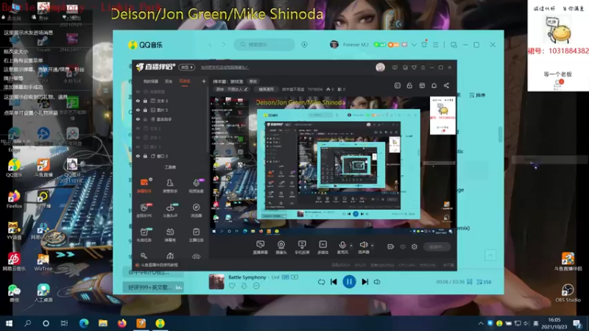Expand the account dropdown arrow in QQ Music
This screenshot has width=589, height=331.
(414, 45)
